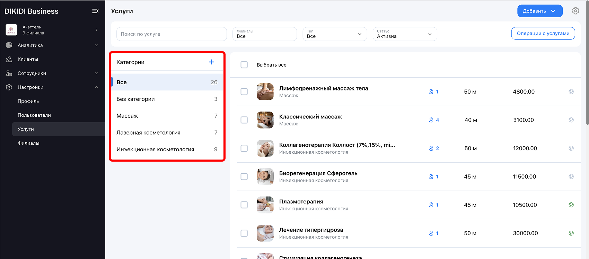Expand the Сотрудники menu chevron

[x=97, y=73]
